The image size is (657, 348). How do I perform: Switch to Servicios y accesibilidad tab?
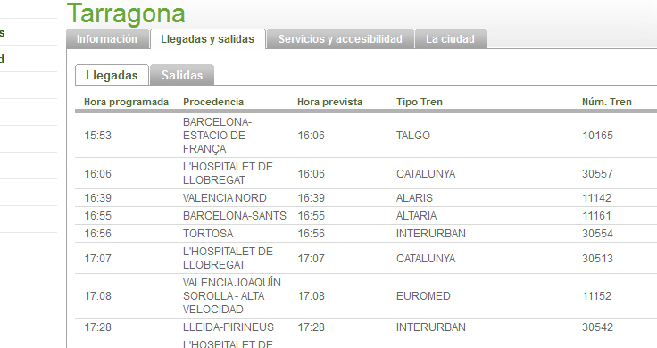click(340, 39)
